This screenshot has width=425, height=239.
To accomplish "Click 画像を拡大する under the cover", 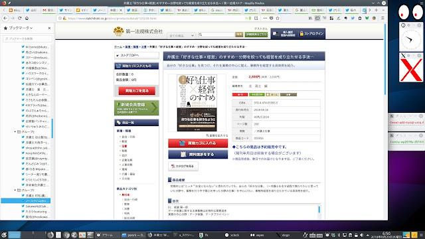I will pyautogui.click(x=217, y=135).
